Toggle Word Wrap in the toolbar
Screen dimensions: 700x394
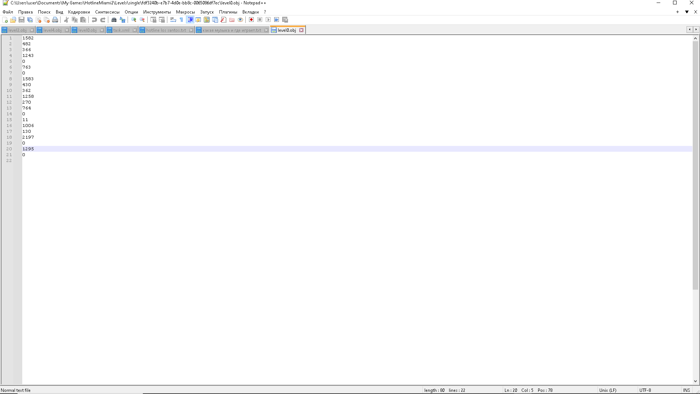point(173,20)
